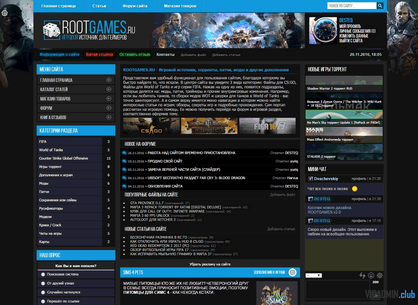This screenshot has width=418, height=305.
Task: Click Информация о сайте tab
Action: point(59,55)
